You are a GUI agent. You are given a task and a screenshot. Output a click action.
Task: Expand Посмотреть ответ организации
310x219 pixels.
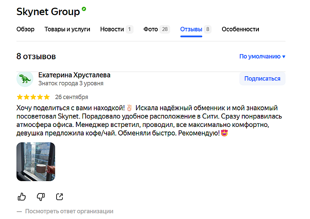[x=69, y=211]
